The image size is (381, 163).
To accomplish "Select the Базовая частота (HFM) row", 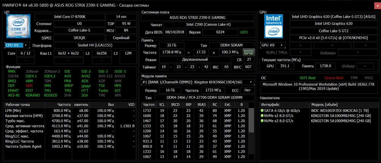I will pyautogui.click(x=70, y=116).
